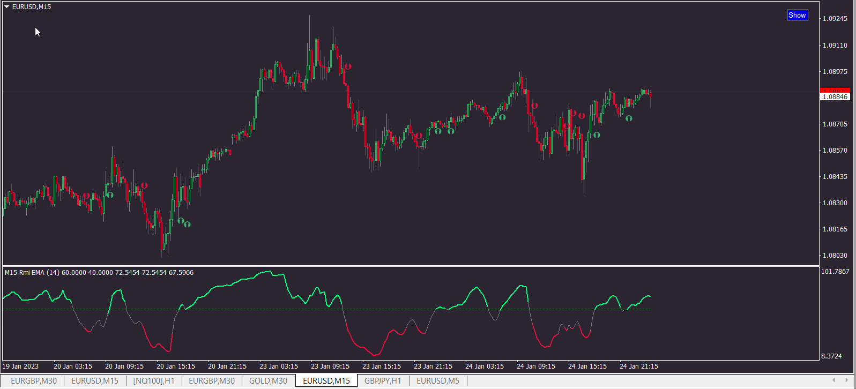Click the 19 Jan 2023 date label
The height and width of the screenshot is (389, 856).
(20, 366)
